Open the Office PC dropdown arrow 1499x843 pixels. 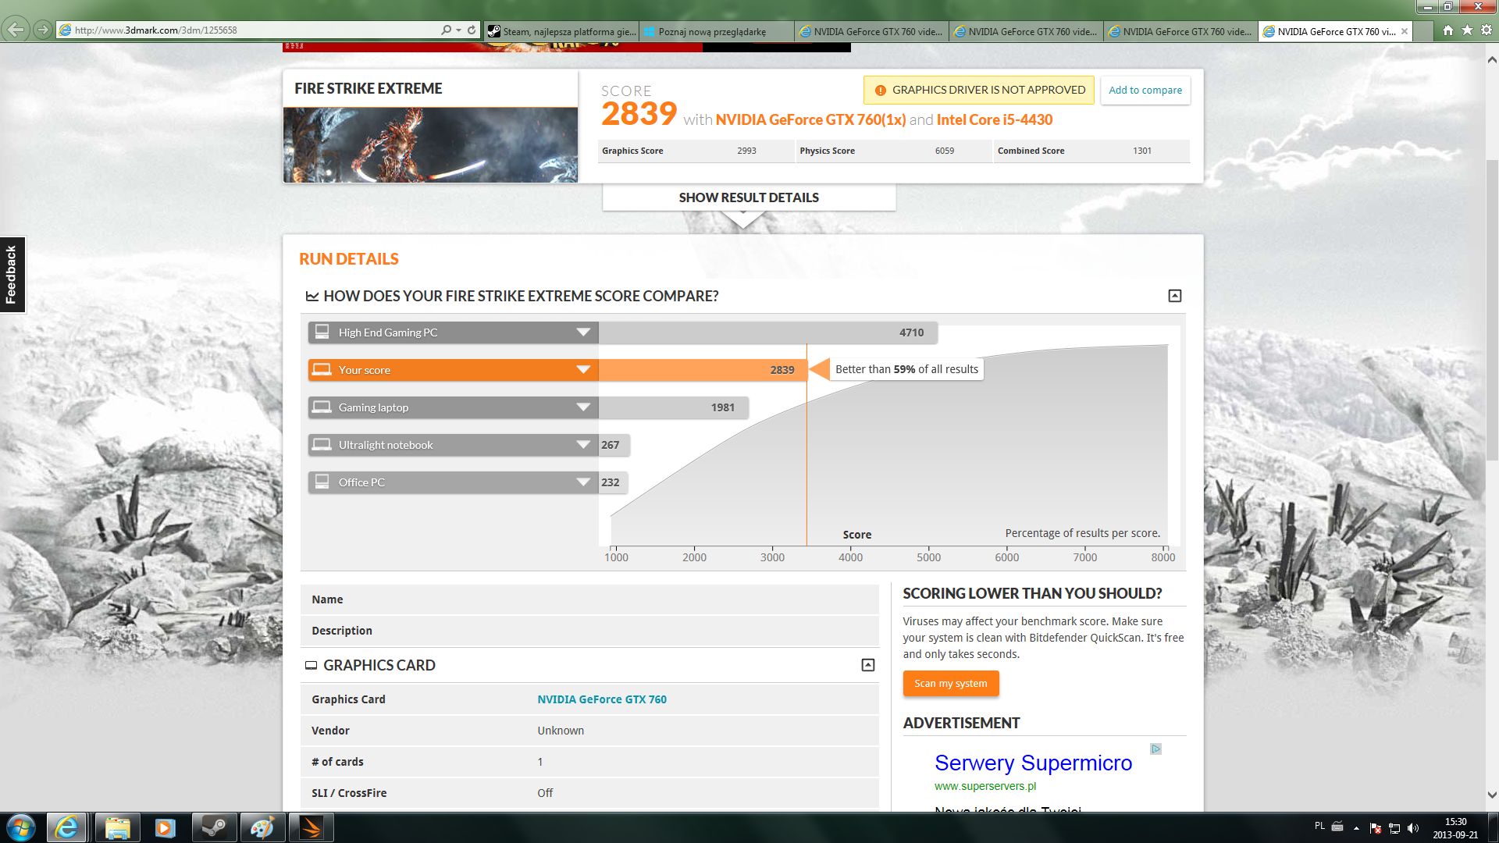tap(582, 482)
